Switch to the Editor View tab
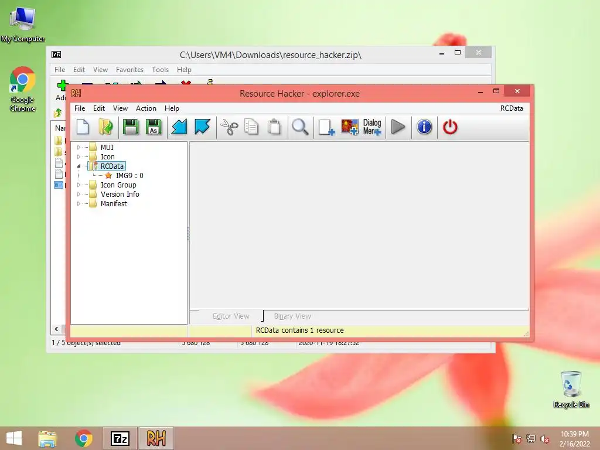 point(231,316)
